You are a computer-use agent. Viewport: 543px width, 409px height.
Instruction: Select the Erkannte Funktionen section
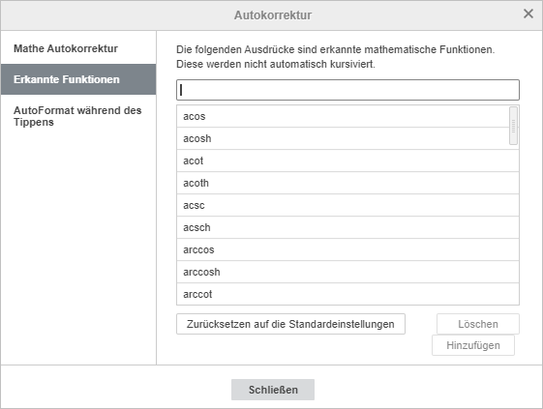[78, 79]
